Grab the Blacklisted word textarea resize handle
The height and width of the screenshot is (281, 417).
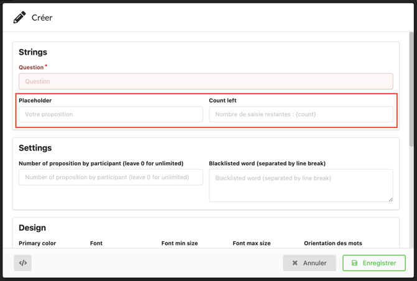pos(390,199)
